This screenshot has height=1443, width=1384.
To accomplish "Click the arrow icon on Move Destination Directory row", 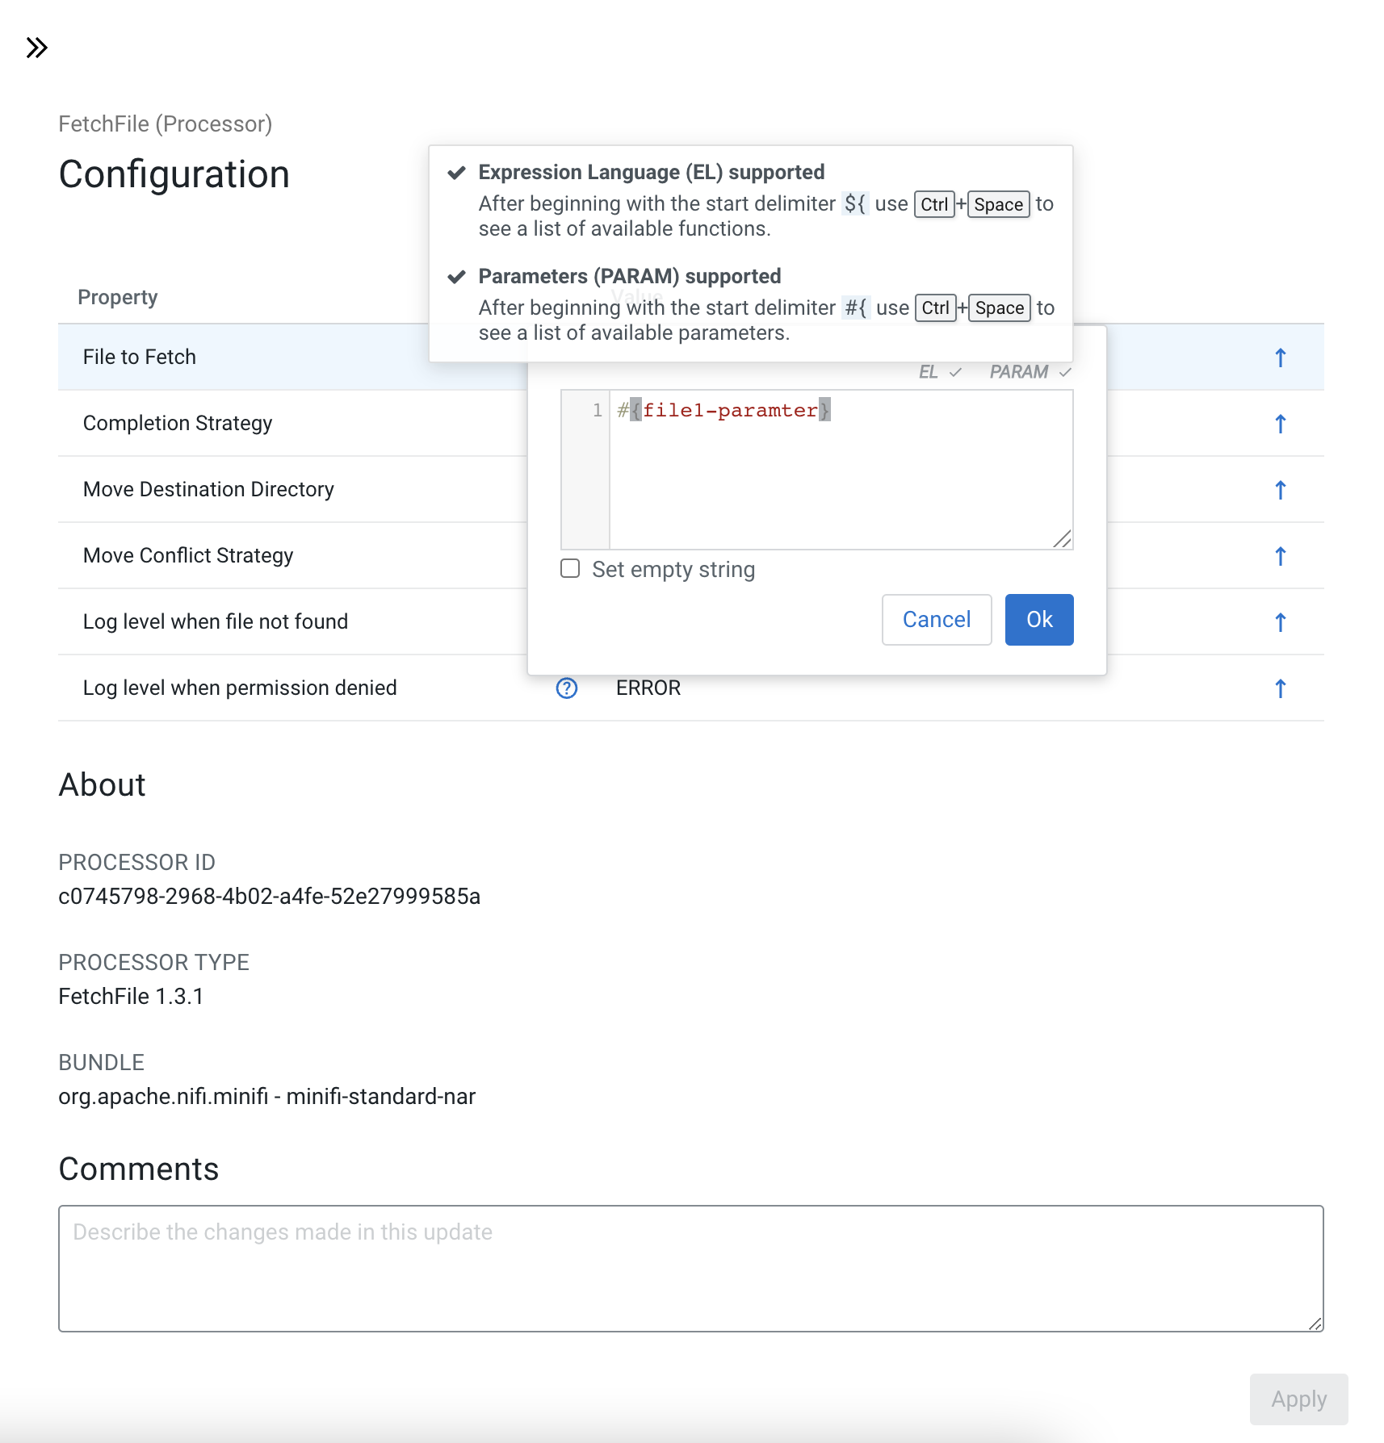I will click(1280, 490).
